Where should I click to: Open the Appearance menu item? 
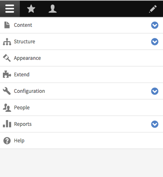tap(81, 58)
